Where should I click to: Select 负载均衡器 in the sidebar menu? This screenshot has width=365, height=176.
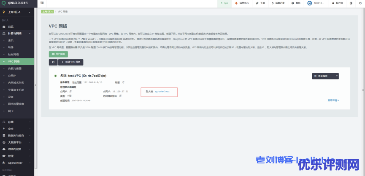click(x=15, y=68)
